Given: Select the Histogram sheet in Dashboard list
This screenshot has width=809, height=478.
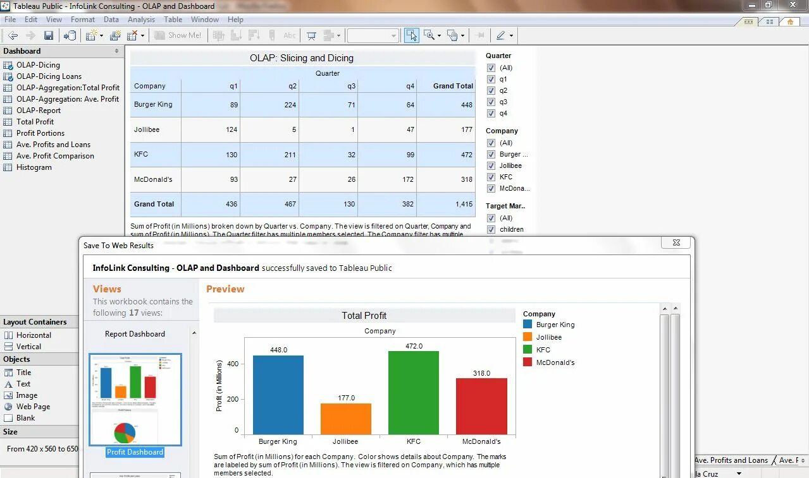Looking at the screenshot, I should [34, 167].
